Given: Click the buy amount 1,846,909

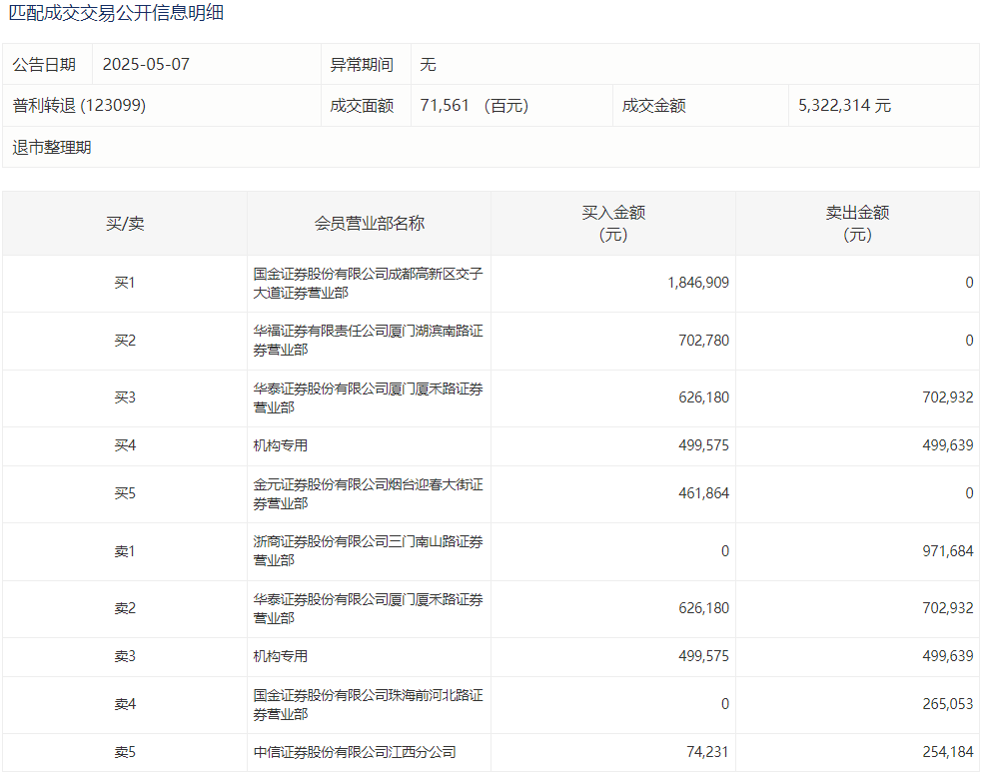Looking at the screenshot, I should 698,284.
